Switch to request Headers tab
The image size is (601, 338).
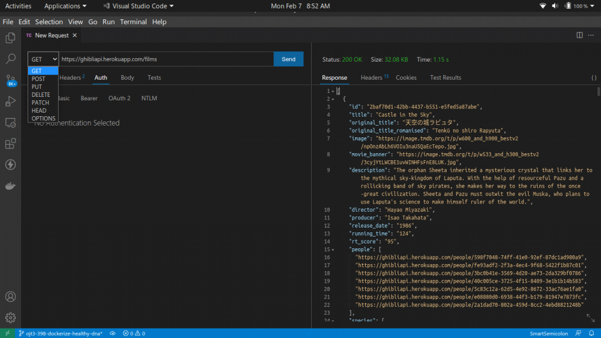click(72, 77)
